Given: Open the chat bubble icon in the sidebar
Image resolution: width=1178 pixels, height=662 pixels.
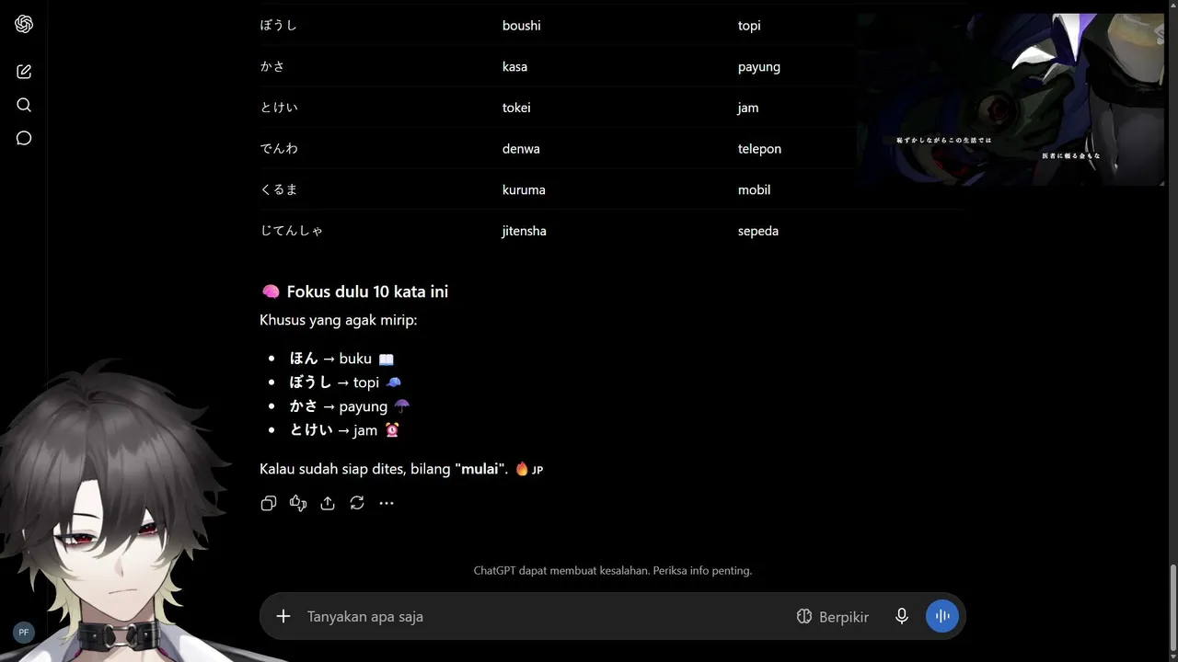Looking at the screenshot, I should point(24,138).
